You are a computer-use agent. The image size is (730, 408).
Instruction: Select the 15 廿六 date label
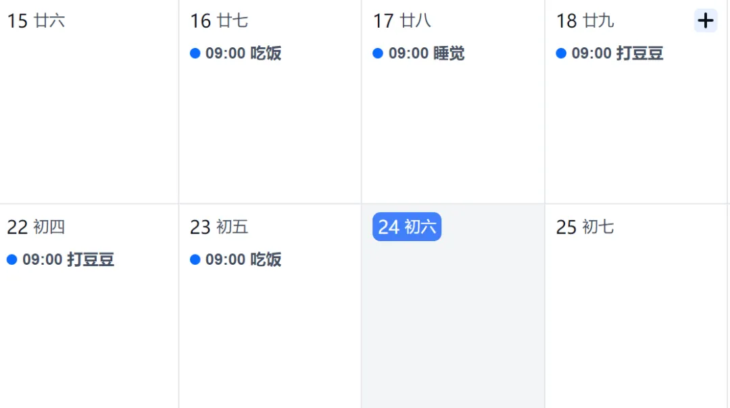coord(36,21)
